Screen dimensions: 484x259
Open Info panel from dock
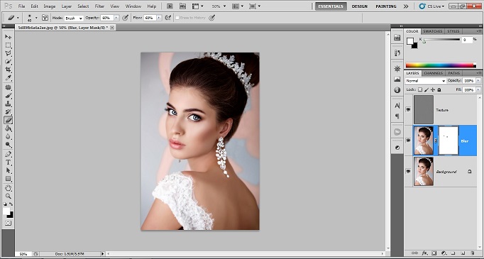(x=397, y=90)
